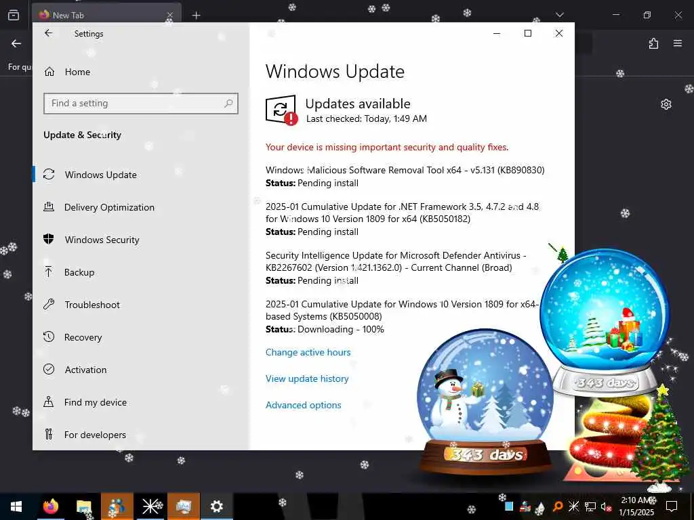Click the Settings gear on the taskbar
The image size is (694, 520).
pos(216,506)
